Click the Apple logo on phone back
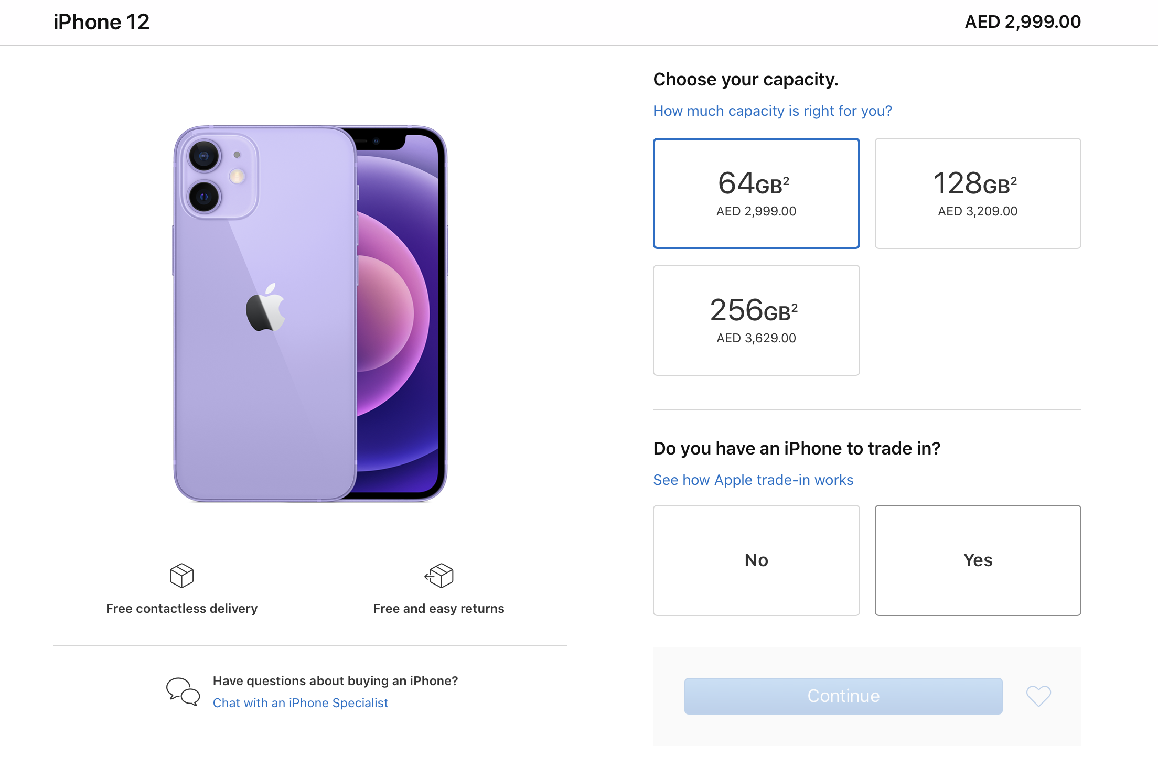This screenshot has width=1158, height=757. 266,309
